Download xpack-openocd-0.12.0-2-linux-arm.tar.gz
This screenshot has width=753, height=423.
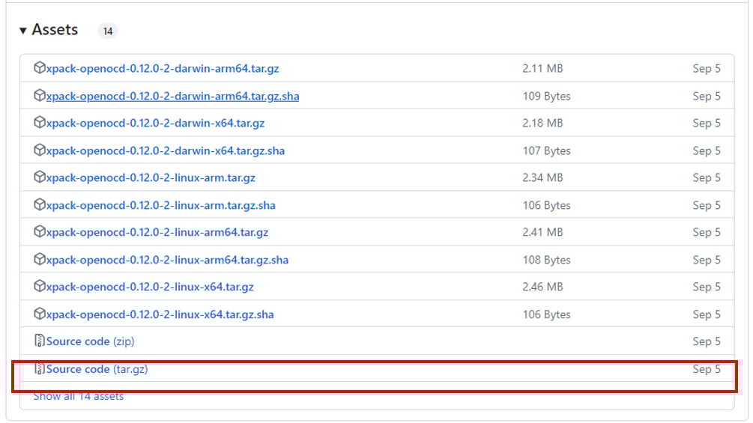(x=151, y=178)
